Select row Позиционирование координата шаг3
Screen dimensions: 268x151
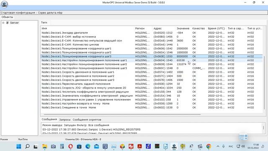pyautogui.click(x=152, y=56)
